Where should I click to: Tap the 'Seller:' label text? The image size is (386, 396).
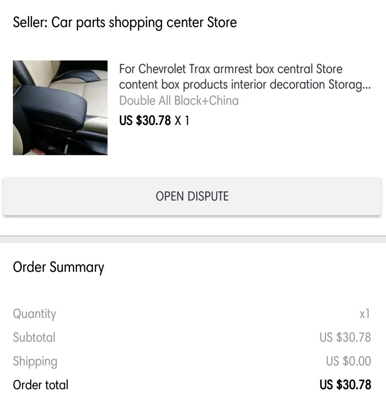click(30, 22)
